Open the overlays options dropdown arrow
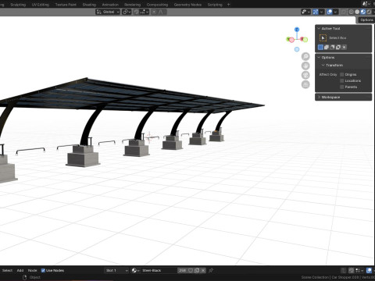This screenshot has height=281, width=375. 336,12
